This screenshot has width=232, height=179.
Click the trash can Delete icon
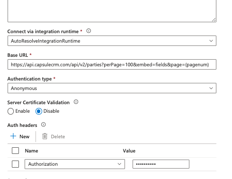(45, 136)
